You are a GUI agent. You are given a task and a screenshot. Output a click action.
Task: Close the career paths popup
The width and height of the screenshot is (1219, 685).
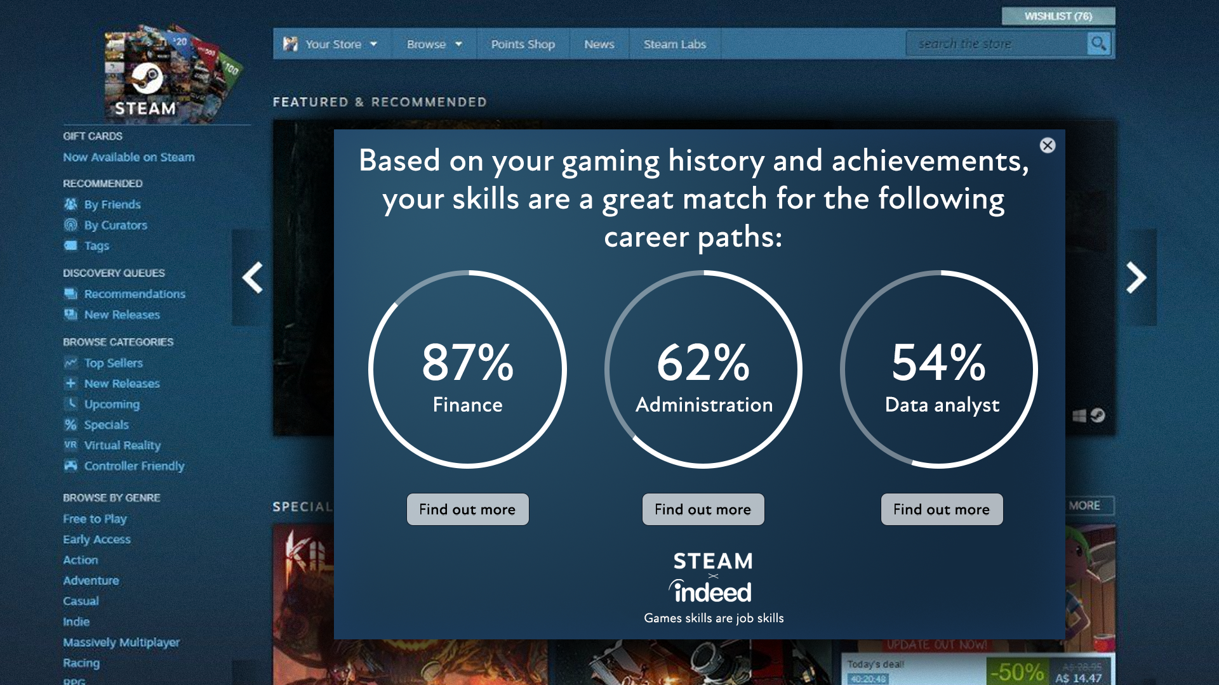tap(1048, 145)
